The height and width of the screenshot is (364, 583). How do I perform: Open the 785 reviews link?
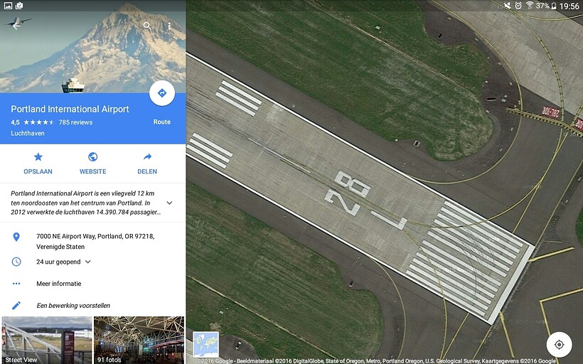pyautogui.click(x=75, y=122)
